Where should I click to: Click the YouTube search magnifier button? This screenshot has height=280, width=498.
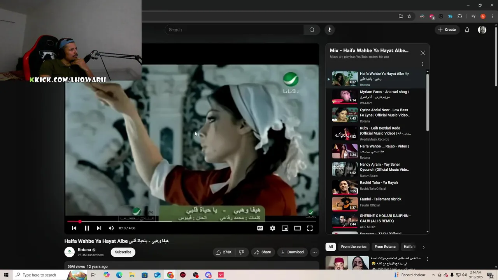[312, 30]
